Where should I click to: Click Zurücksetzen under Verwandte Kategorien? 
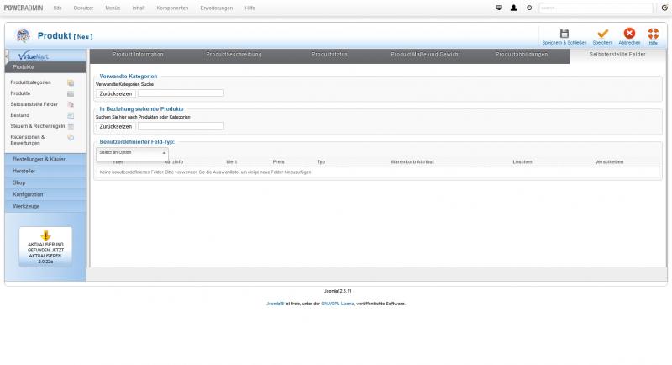tap(116, 93)
